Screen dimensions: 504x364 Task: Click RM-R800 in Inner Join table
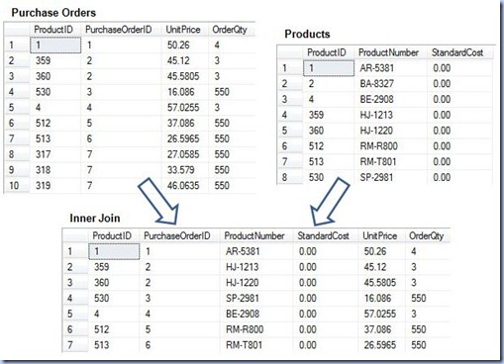click(x=245, y=329)
